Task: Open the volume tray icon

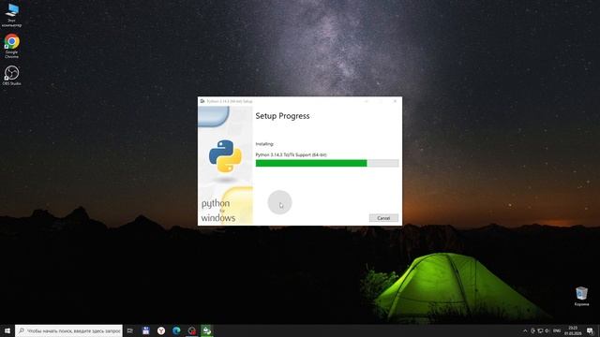Action: [x=547, y=330]
